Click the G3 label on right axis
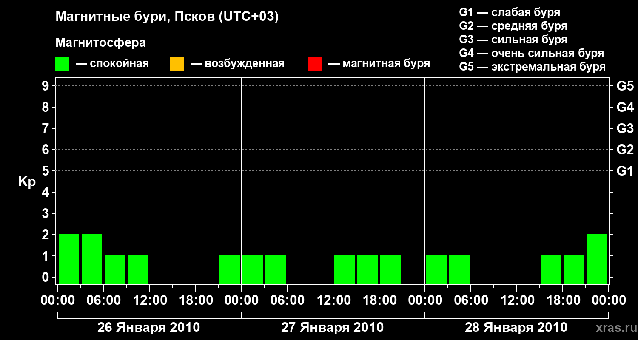Viewport: 638px width, 340px height. (x=625, y=128)
